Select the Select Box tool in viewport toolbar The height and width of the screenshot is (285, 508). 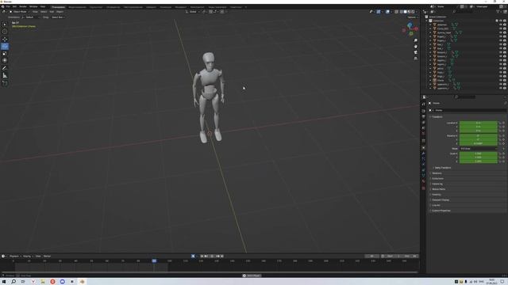point(5,25)
